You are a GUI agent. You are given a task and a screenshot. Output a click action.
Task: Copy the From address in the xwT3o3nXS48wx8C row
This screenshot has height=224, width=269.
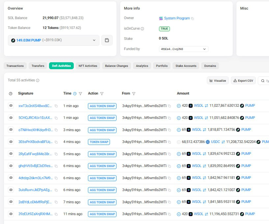click(x=169, y=106)
